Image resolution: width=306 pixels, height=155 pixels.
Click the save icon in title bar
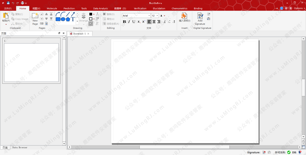(8, 3)
